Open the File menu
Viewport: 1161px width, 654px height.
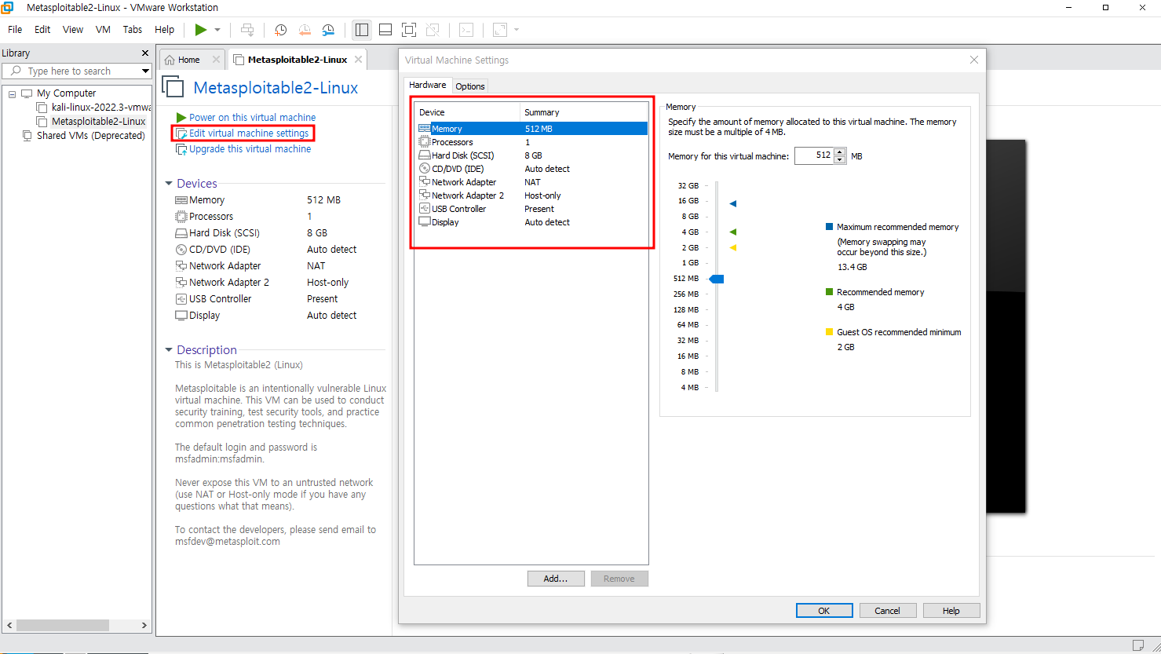coord(15,29)
